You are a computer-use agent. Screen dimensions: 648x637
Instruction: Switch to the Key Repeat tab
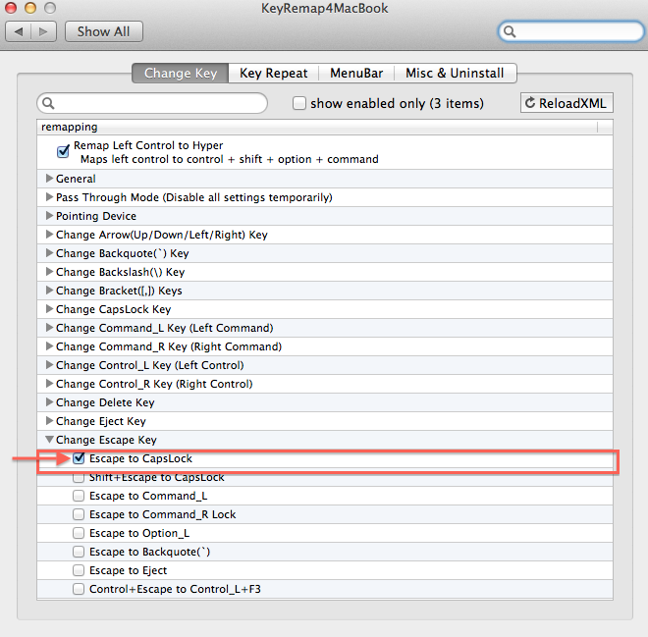click(x=273, y=73)
